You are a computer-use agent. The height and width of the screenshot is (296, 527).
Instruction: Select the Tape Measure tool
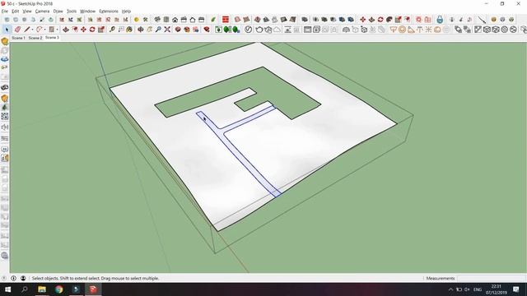112,30
